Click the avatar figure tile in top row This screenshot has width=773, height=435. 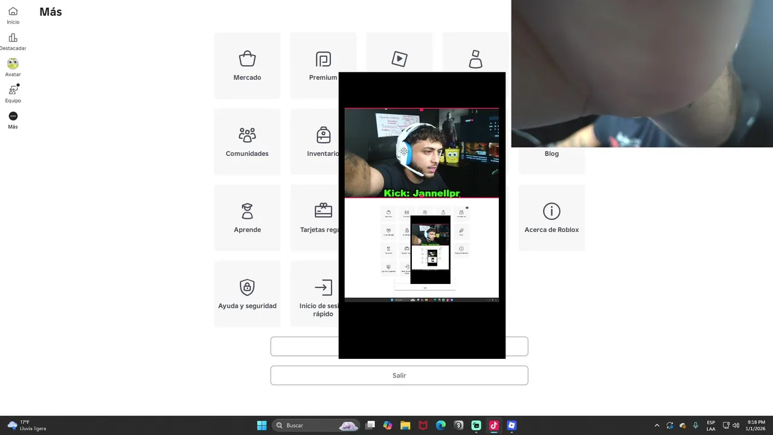(x=475, y=59)
